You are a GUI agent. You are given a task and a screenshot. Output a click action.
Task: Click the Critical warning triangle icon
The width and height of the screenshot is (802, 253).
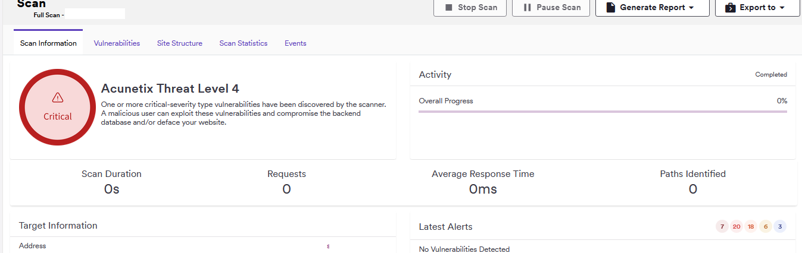tap(58, 97)
